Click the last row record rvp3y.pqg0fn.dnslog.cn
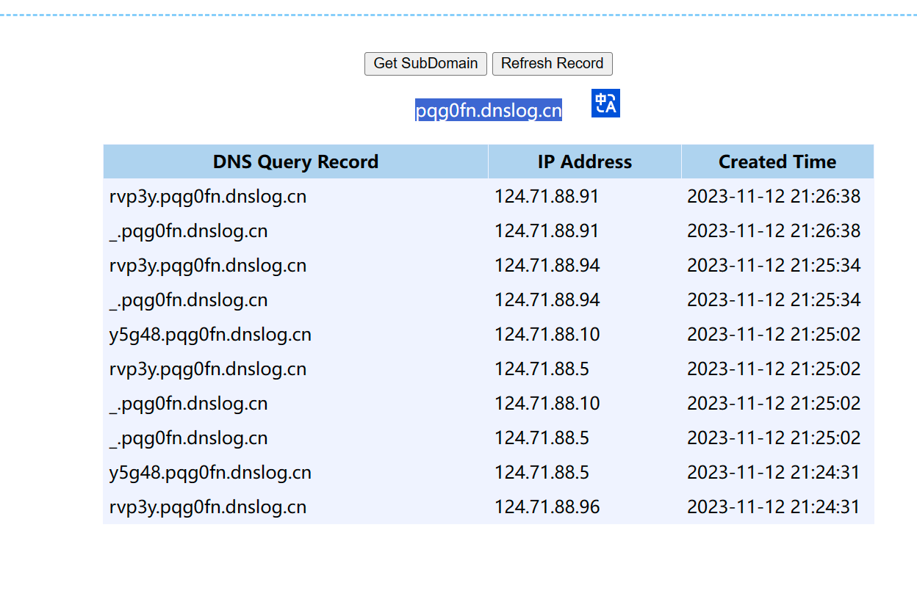This screenshot has height=591, width=917. tap(207, 507)
